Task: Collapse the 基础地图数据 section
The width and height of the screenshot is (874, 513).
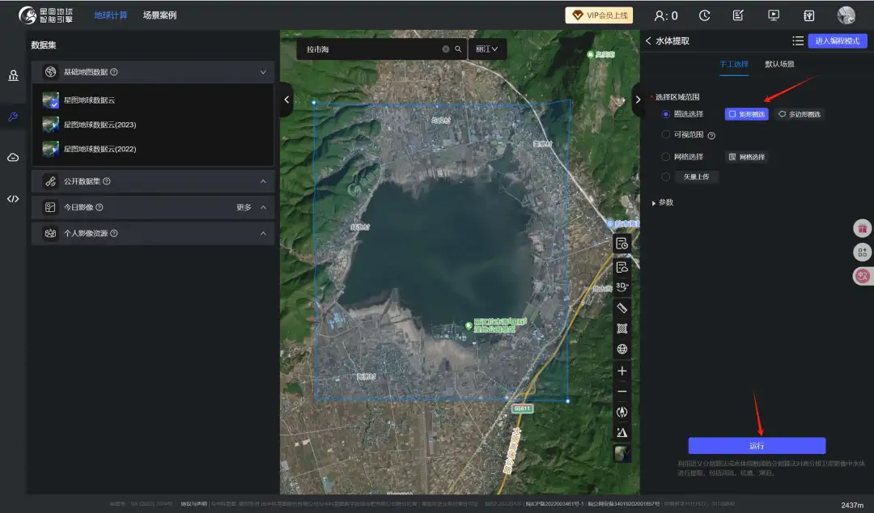Action: click(x=263, y=72)
